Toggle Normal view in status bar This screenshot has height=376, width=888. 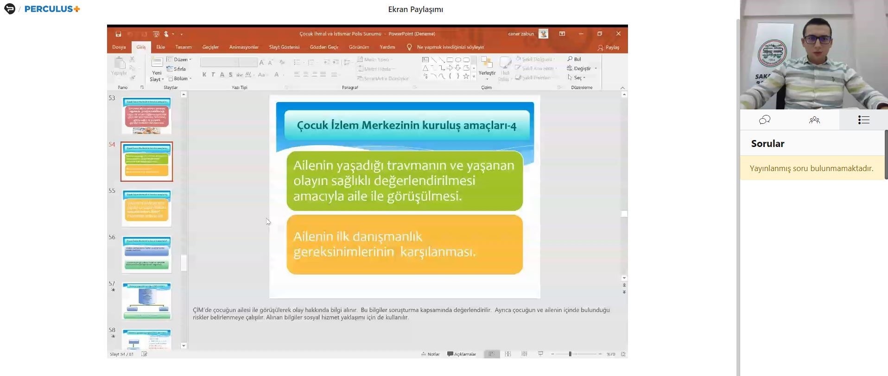[x=491, y=354]
